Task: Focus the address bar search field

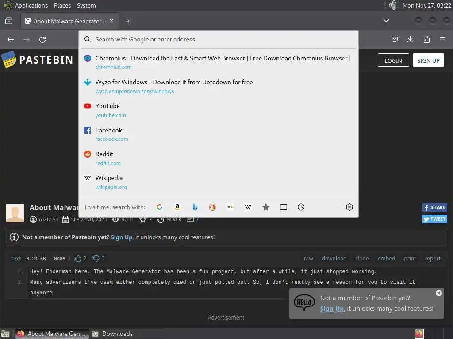Action: click(x=219, y=39)
